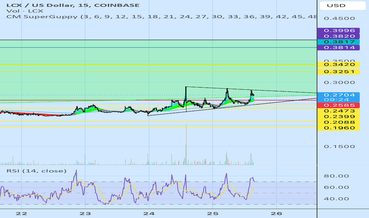
Task: Click the RSI 80.00 axis value
Action: (x=336, y=176)
